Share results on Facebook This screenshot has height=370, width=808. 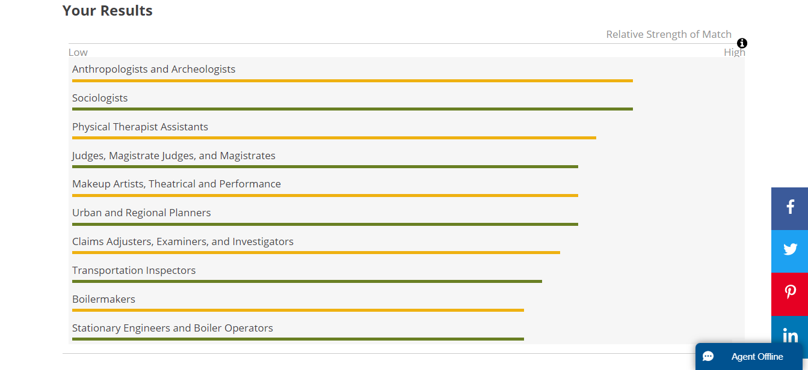click(x=790, y=208)
